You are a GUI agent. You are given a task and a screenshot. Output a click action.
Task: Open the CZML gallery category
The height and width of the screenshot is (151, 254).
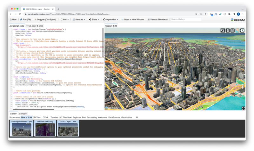click(x=45, y=117)
